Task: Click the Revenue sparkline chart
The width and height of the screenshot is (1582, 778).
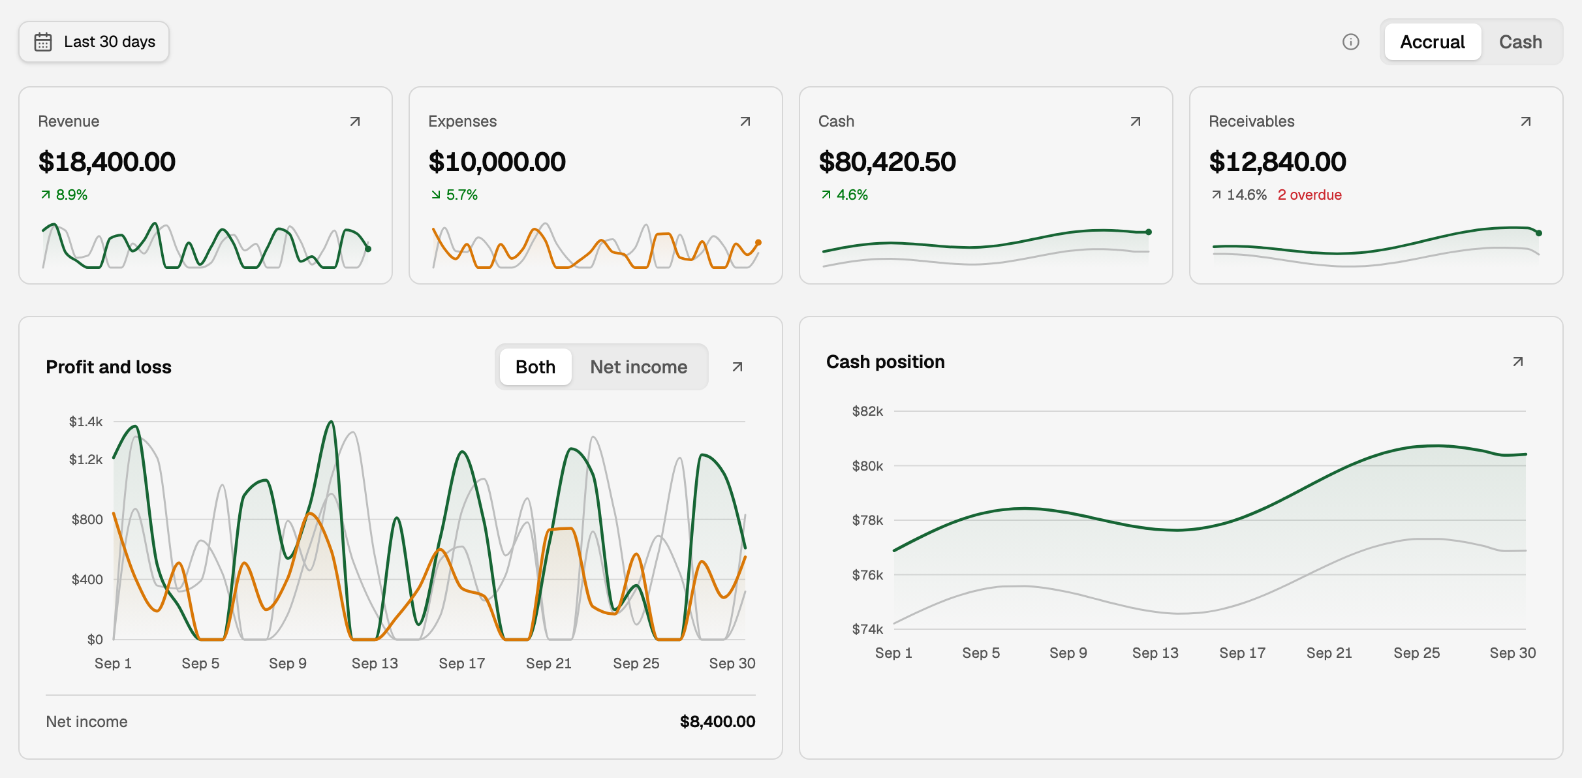Action: pos(206,245)
